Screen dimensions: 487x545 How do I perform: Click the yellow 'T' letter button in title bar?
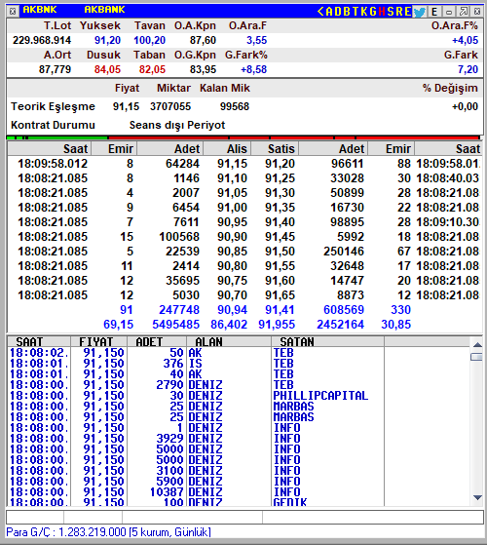(356, 12)
